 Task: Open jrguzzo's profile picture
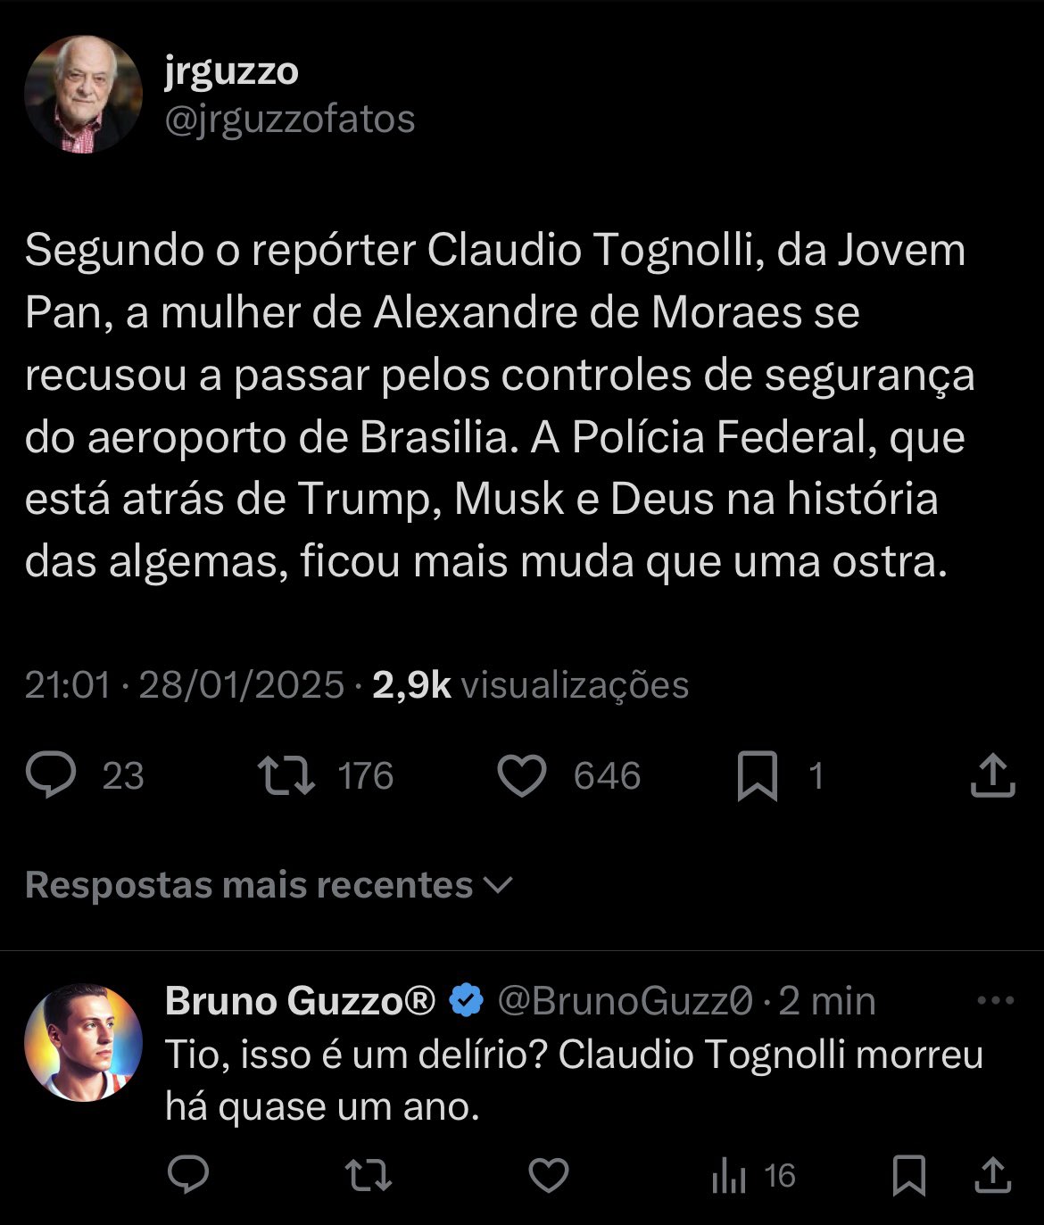(83, 95)
